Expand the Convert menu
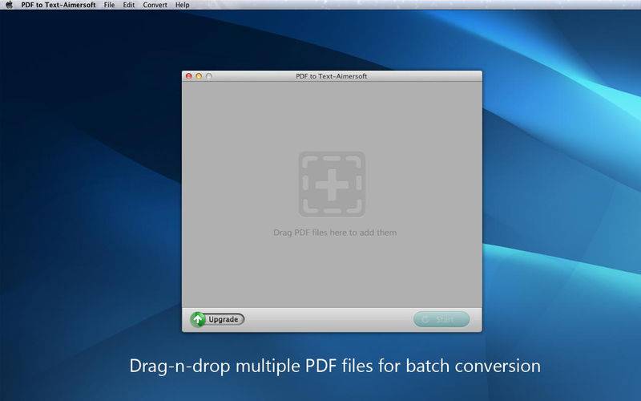 [155, 5]
